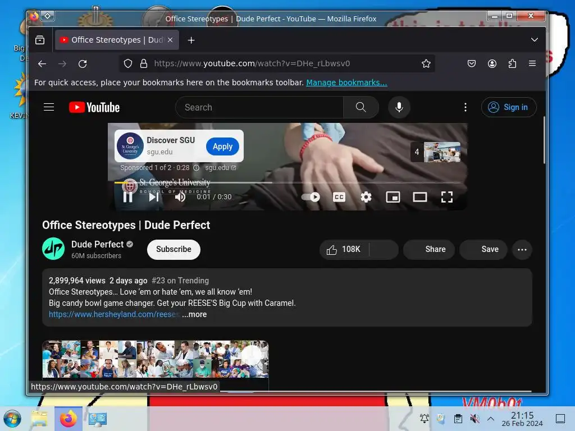Open Dude Perfect channel name link
The width and height of the screenshot is (575, 431).
pyautogui.click(x=97, y=245)
